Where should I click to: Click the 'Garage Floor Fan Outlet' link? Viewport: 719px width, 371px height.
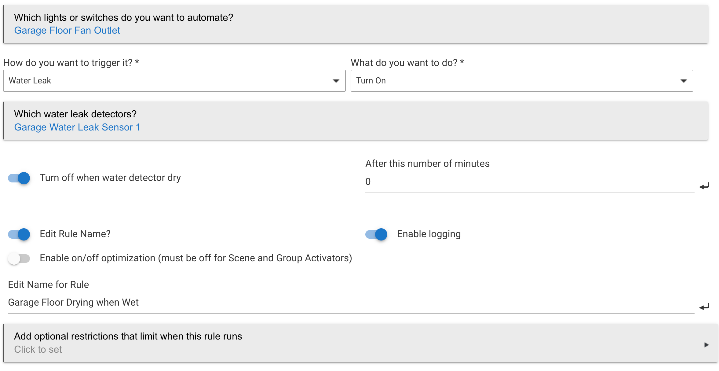[x=67, y=31]
